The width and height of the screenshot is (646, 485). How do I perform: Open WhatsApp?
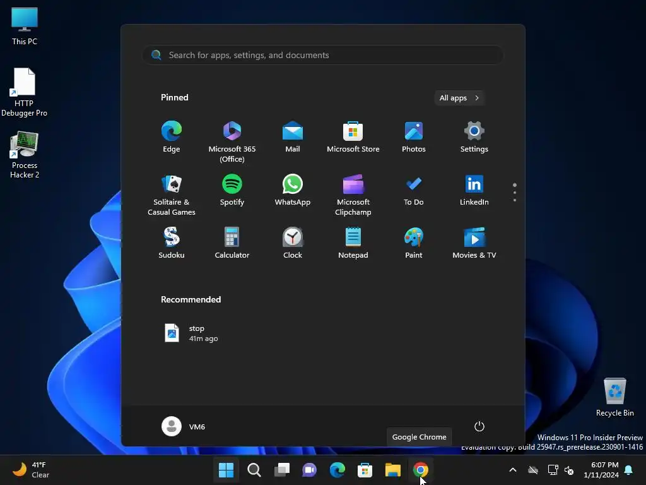293,190
